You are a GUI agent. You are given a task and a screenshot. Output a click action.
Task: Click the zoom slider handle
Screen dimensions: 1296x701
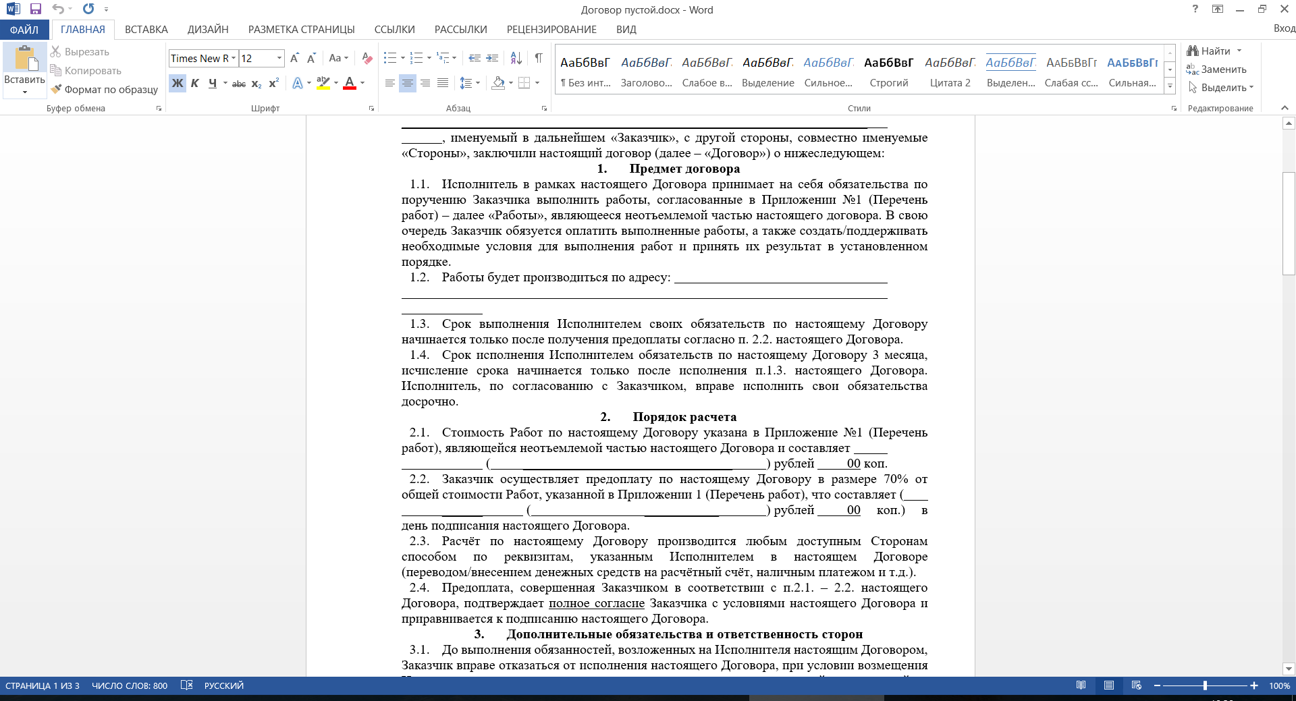[1205, 685]
